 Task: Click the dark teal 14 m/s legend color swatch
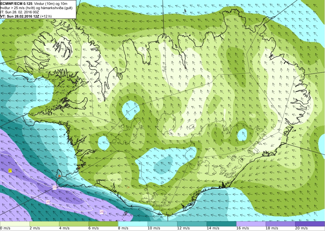pos(221,224)
